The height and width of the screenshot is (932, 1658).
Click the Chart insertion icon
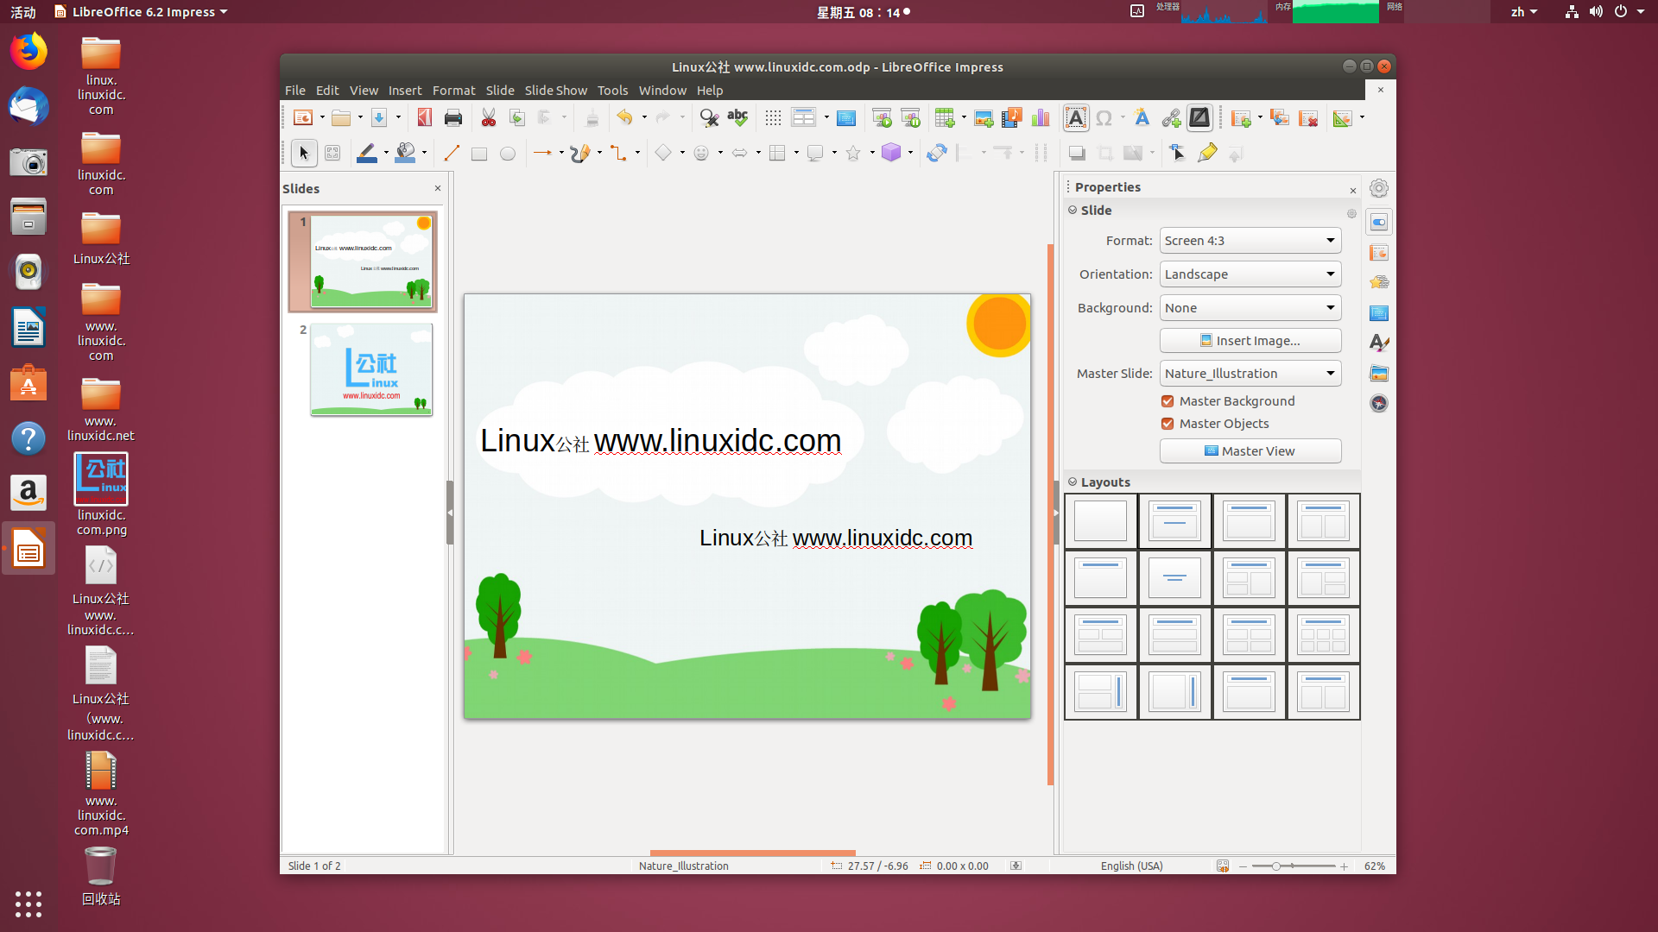[x=1039, y=118]
